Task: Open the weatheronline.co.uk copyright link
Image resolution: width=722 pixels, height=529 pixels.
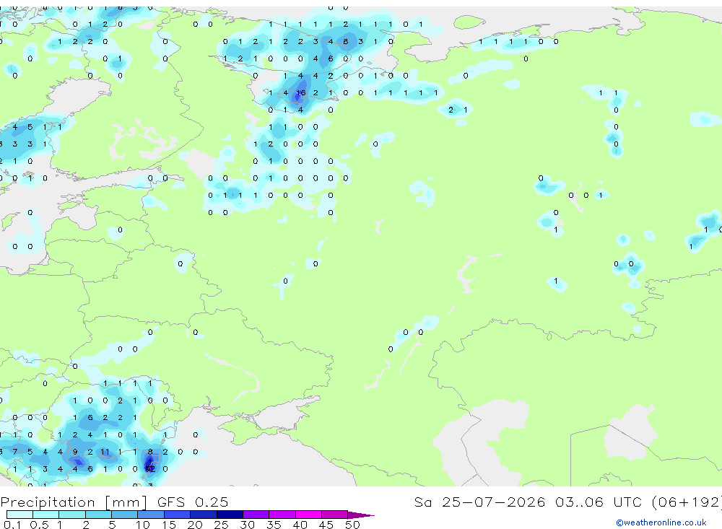Action: 661,523
